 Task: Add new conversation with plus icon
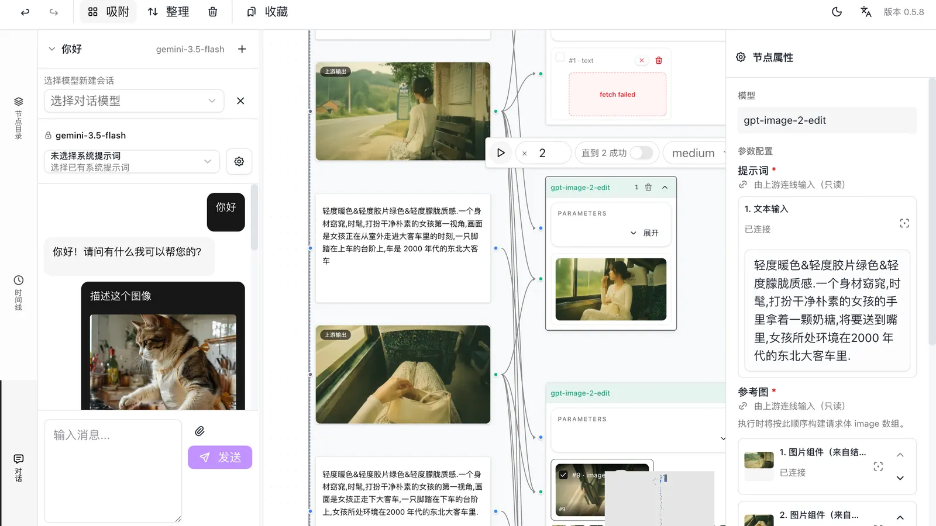tap(242, 49)
